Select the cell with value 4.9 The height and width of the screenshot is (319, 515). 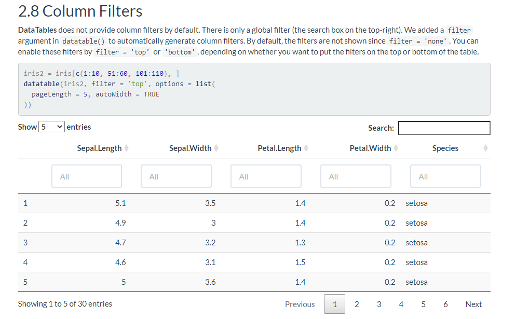[120, 223]
